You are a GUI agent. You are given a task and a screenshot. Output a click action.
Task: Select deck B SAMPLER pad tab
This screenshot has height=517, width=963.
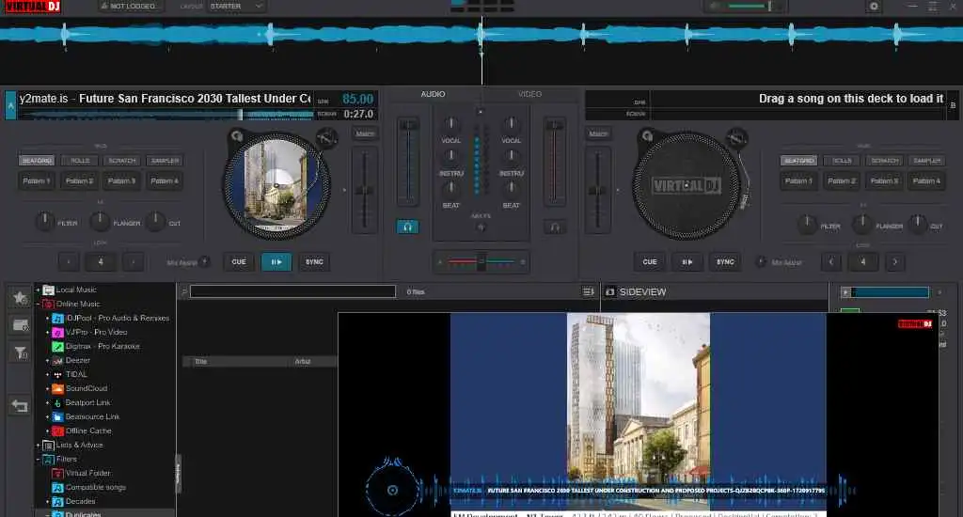point(927,160)
